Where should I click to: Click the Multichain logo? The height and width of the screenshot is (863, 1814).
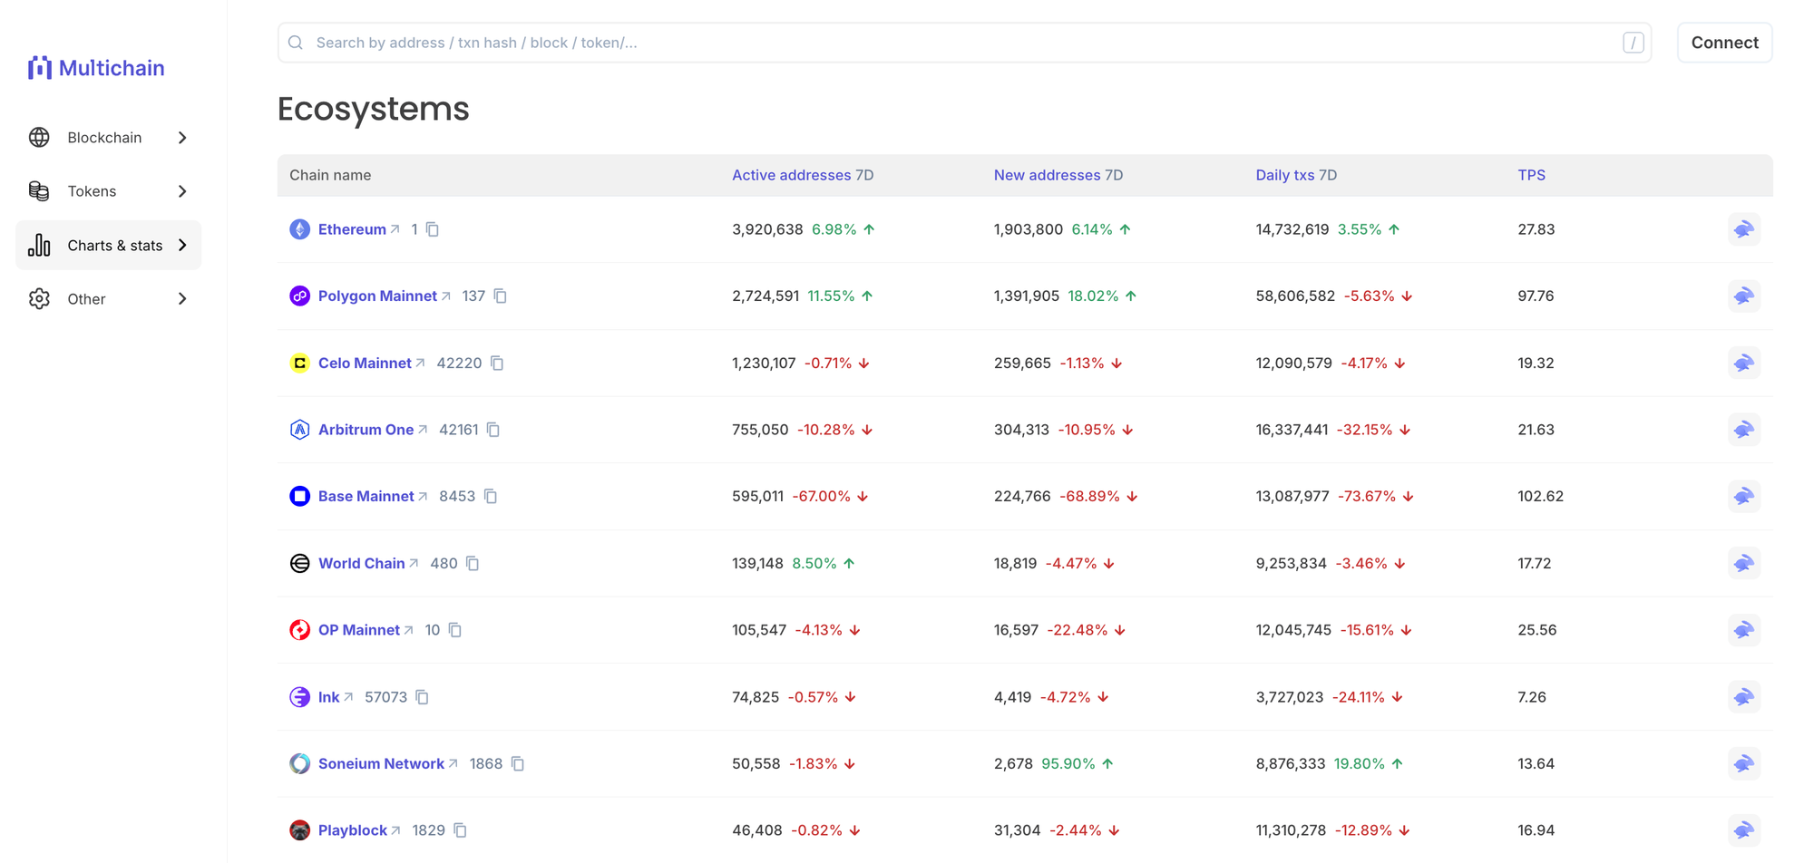96,68
